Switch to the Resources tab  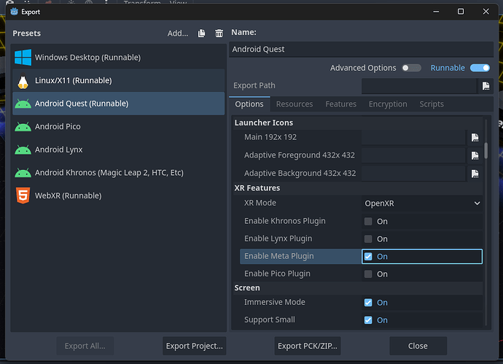click(295, 104)
